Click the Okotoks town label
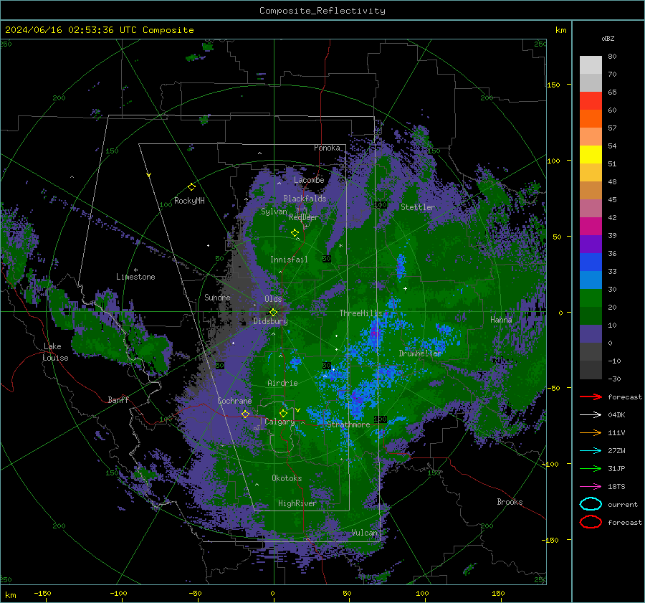645x603 pixels. point(287,478)
